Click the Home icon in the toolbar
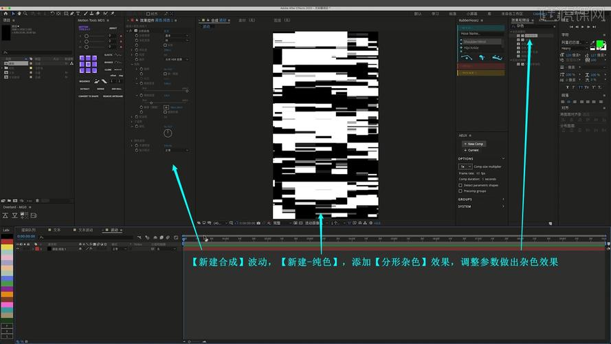This screenshot has height=344, width=611. (x=6, y=14)
